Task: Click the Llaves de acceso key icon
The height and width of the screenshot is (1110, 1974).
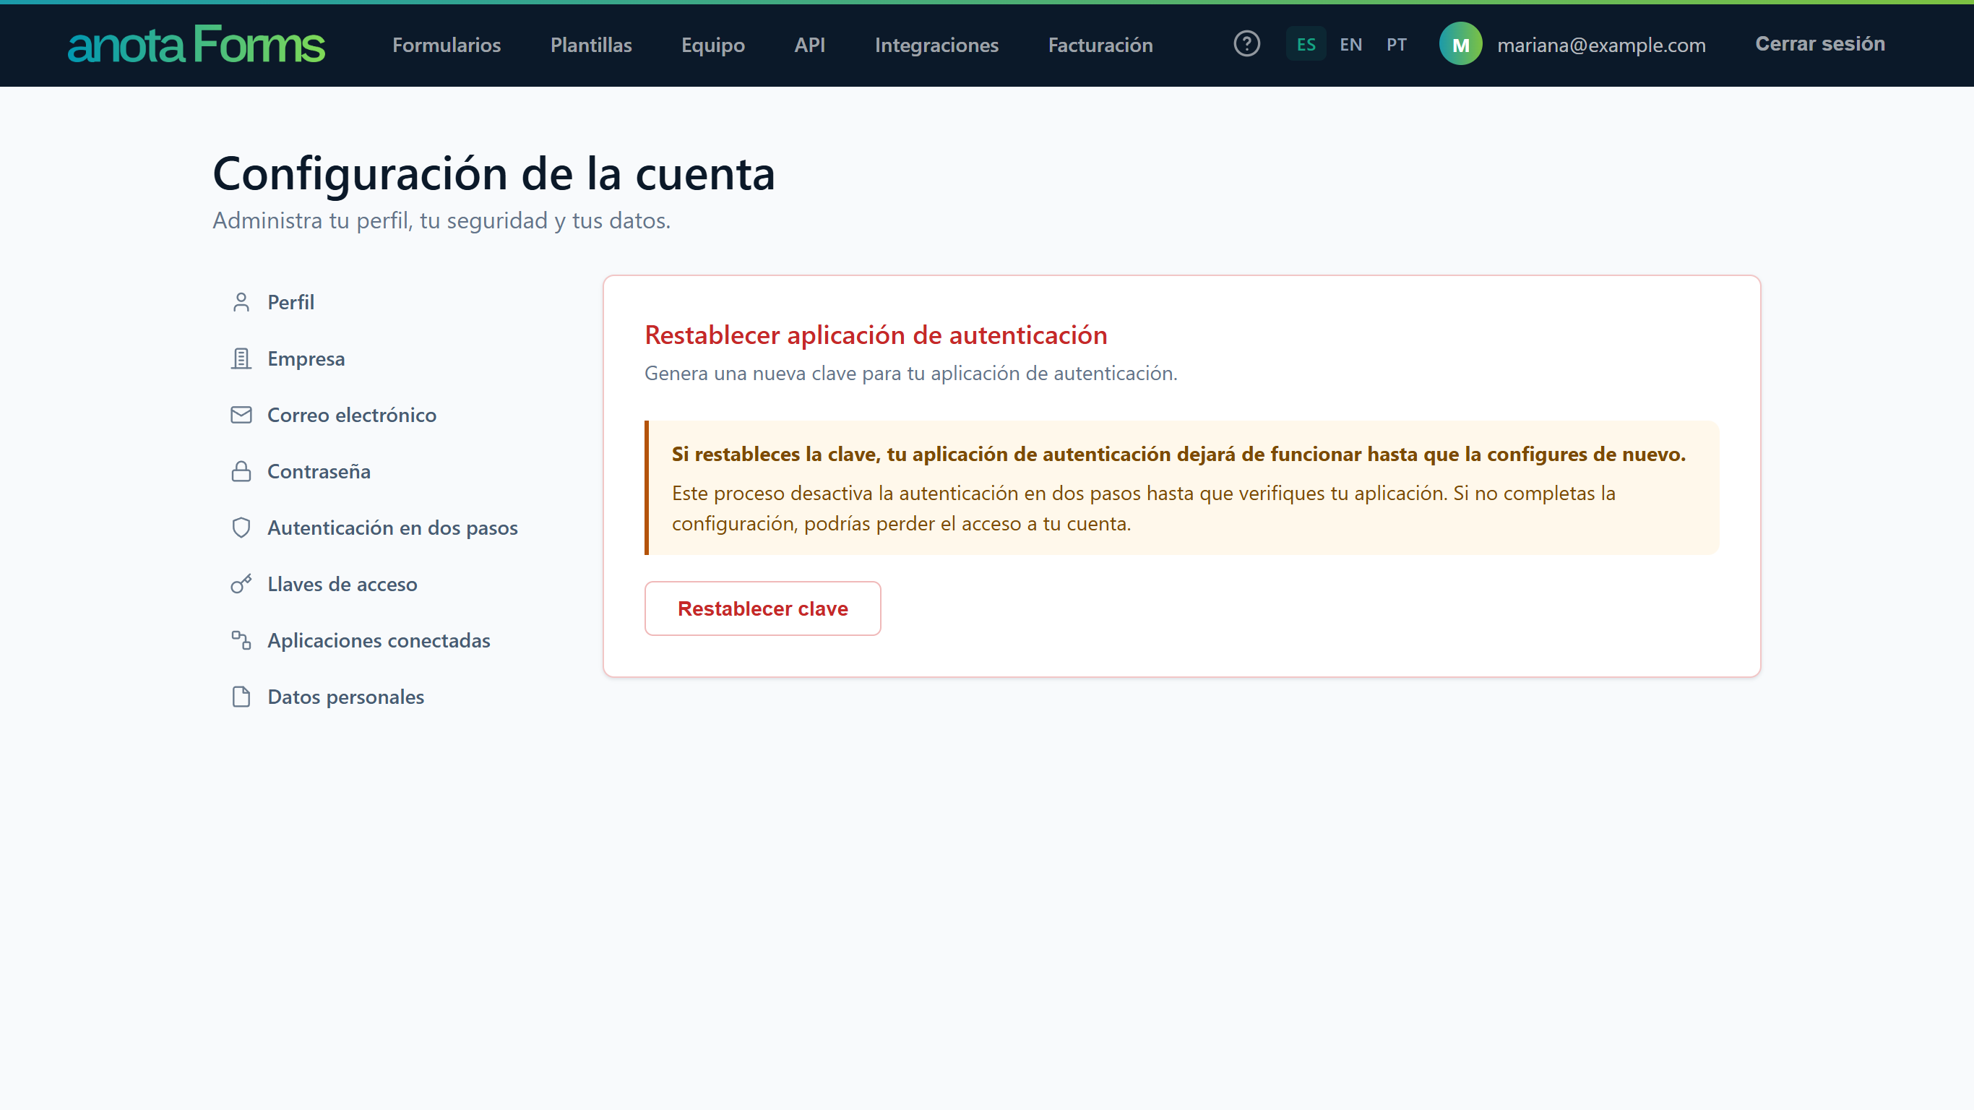Action: [241, 584]
